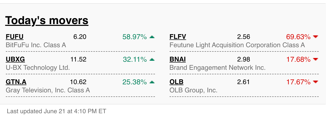Viewport: 326px width, 123px height.
Task: Click the FLFV 69.63% loss percentage
Action: tap(298, 37)
